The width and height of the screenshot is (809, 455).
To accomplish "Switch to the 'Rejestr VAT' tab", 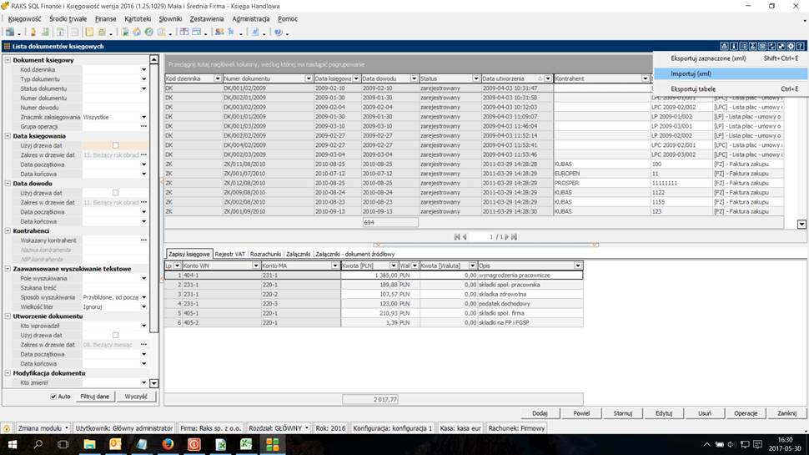I will (229, 254).
